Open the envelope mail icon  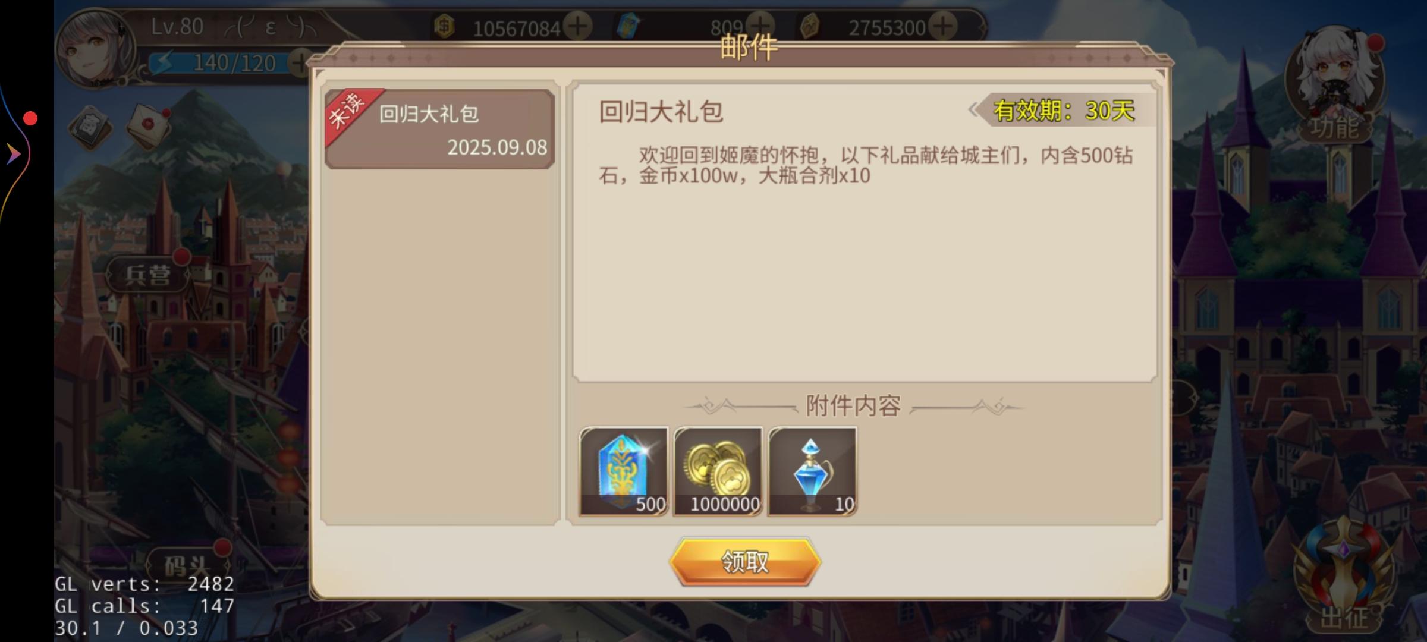[149, 126]
